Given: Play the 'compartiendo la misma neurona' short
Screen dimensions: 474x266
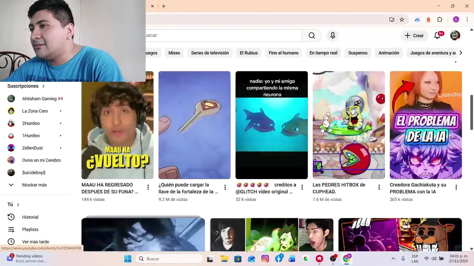Looking at the screenshot, I should click(x=271, y=125).
